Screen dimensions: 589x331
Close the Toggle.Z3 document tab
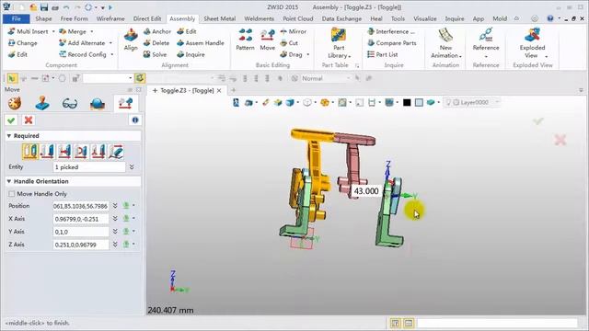tap(219, 90)
